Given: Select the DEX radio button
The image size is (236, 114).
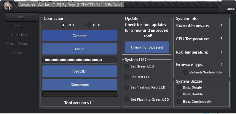Looking at the screenshot, I should click(x=89, y=25).
